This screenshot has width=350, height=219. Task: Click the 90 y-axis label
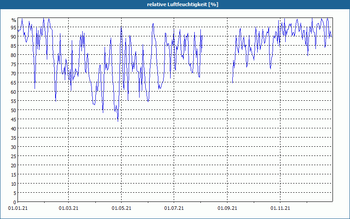(x=14, y=37)
